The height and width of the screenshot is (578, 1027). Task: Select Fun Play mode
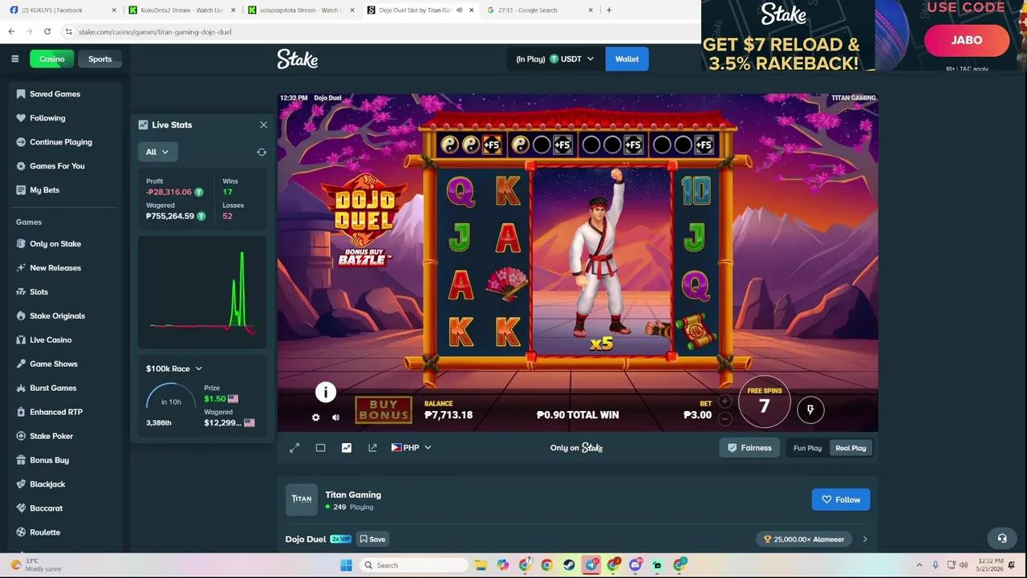click(x=807, y=448)
